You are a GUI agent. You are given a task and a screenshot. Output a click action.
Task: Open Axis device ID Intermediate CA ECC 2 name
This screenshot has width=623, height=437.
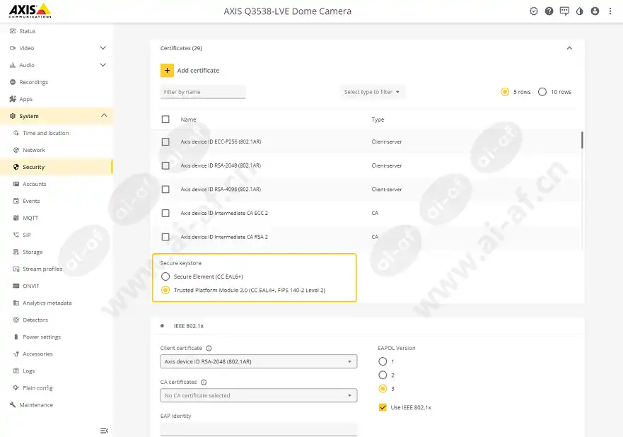pyautogui.click(x=224, y=213)
